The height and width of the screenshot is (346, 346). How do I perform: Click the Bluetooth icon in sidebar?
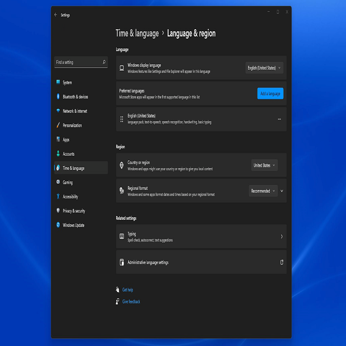tap(58, 96)
